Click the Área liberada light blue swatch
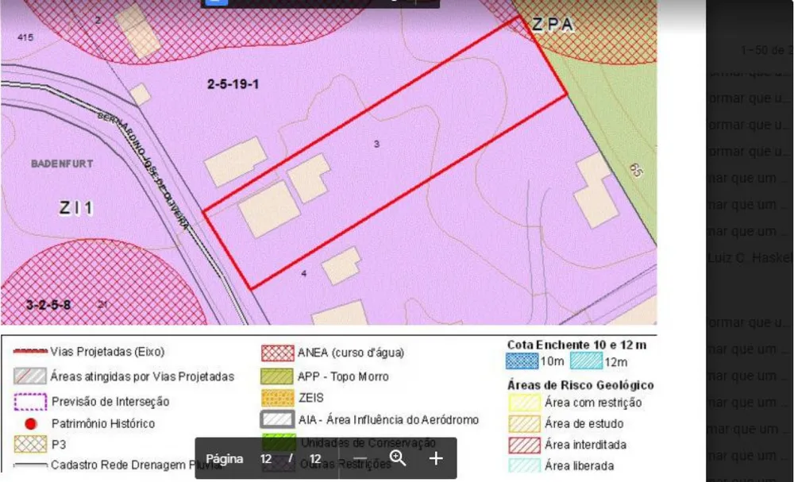The width and height of the screenshot is (794, 482). (524, 466)
